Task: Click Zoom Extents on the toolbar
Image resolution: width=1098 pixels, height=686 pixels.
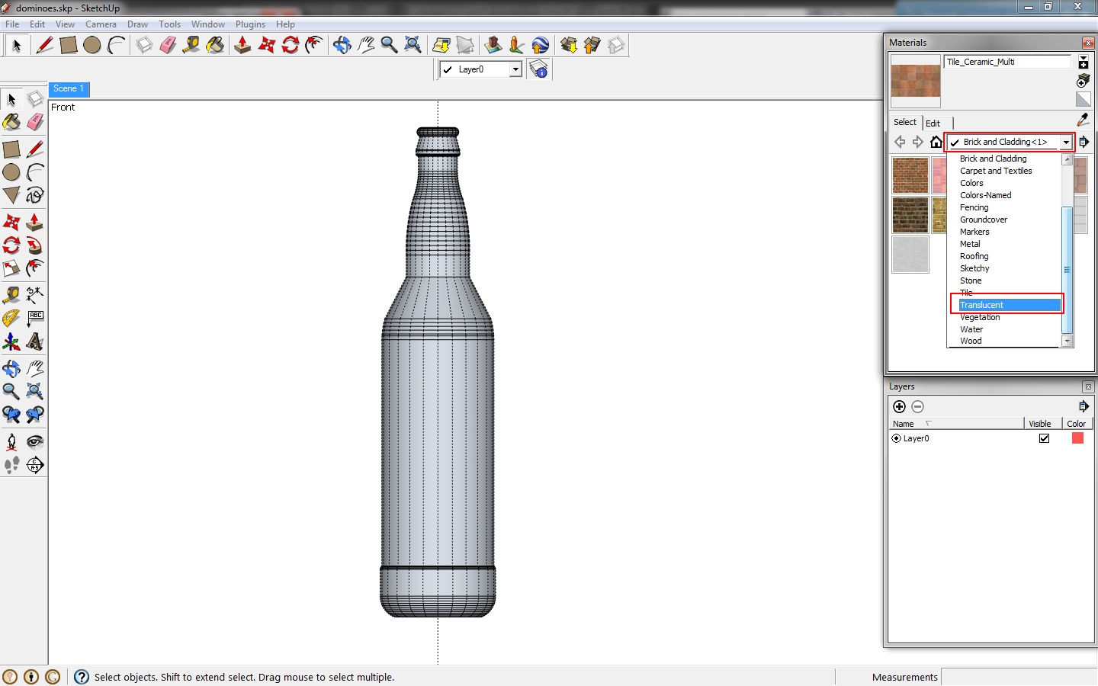Action: pyautogui.click(x=413, y=45)
